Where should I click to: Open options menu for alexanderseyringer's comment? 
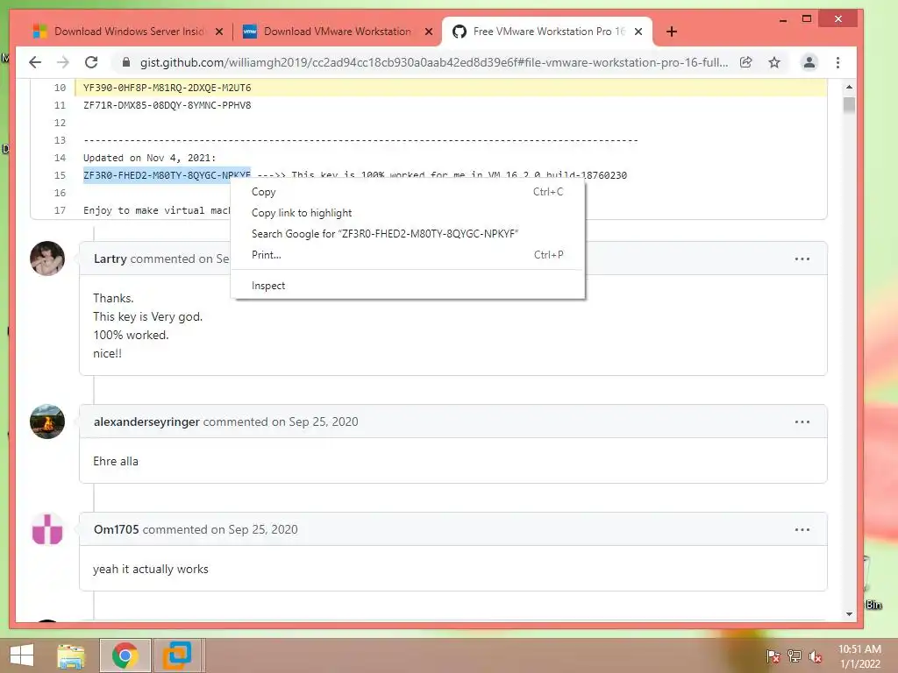(802, 422)
